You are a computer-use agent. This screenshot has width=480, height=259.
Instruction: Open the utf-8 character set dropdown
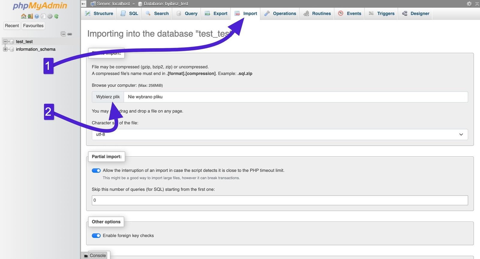coord(280,135)
